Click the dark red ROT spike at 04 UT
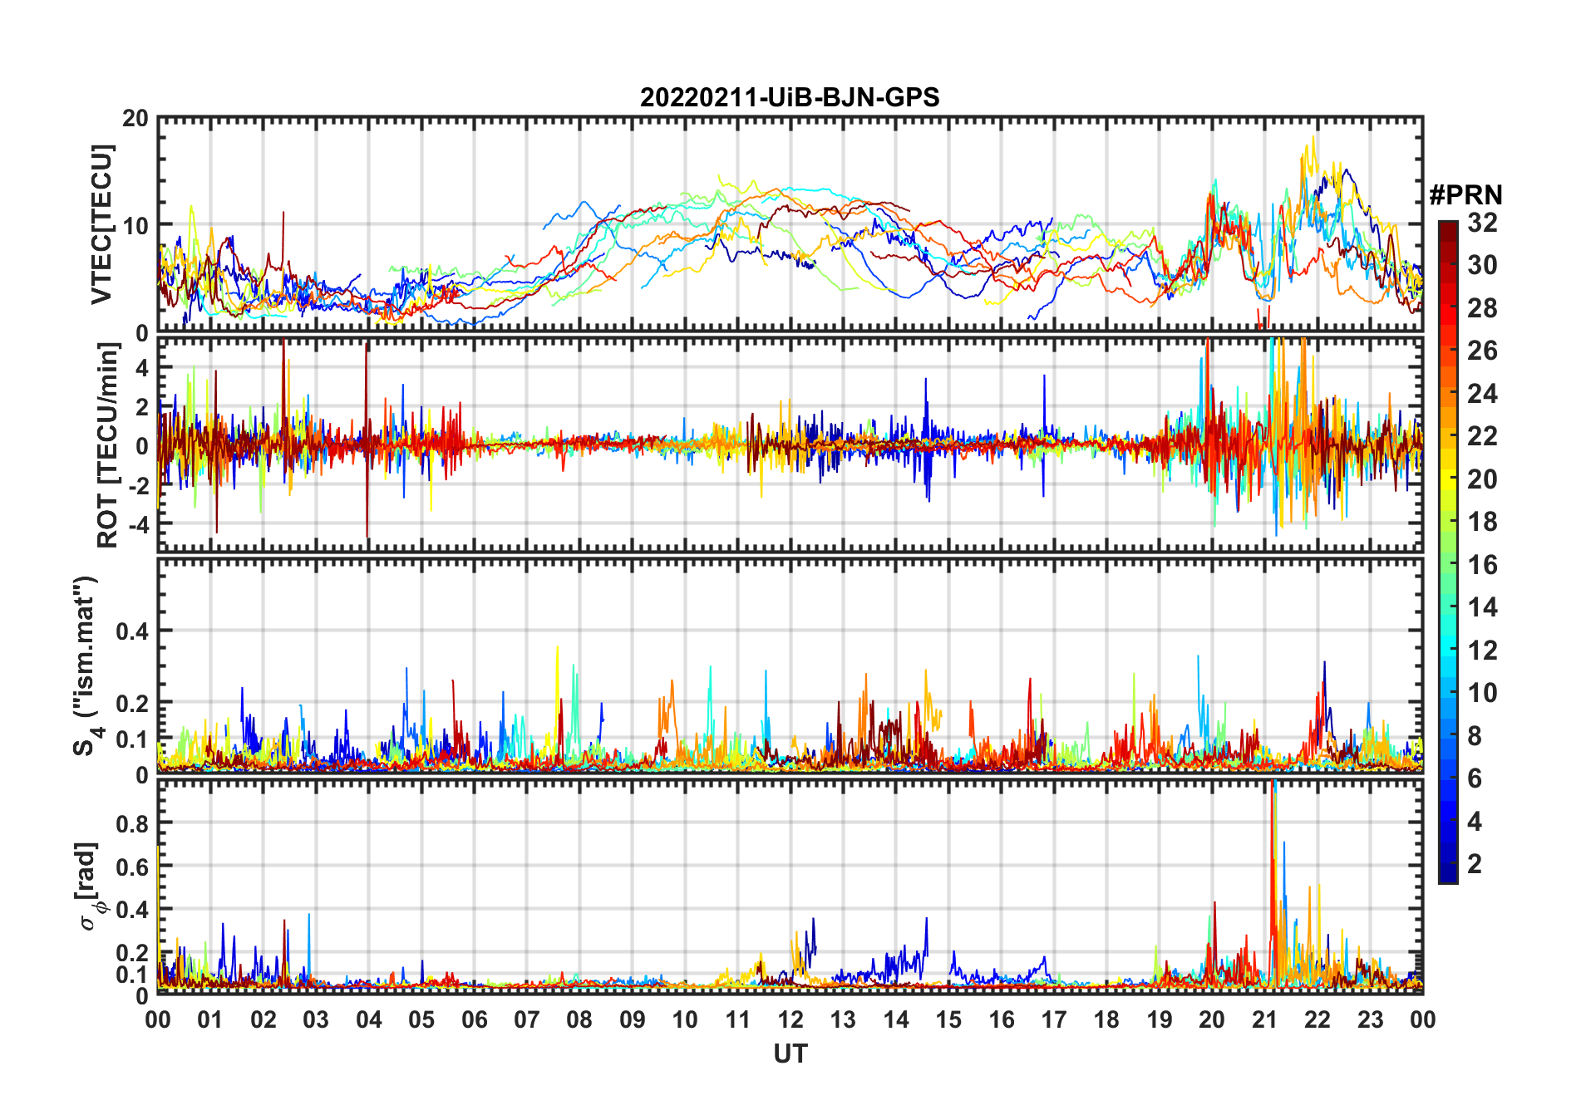Screen dimensions: 1581x1105 367,440
